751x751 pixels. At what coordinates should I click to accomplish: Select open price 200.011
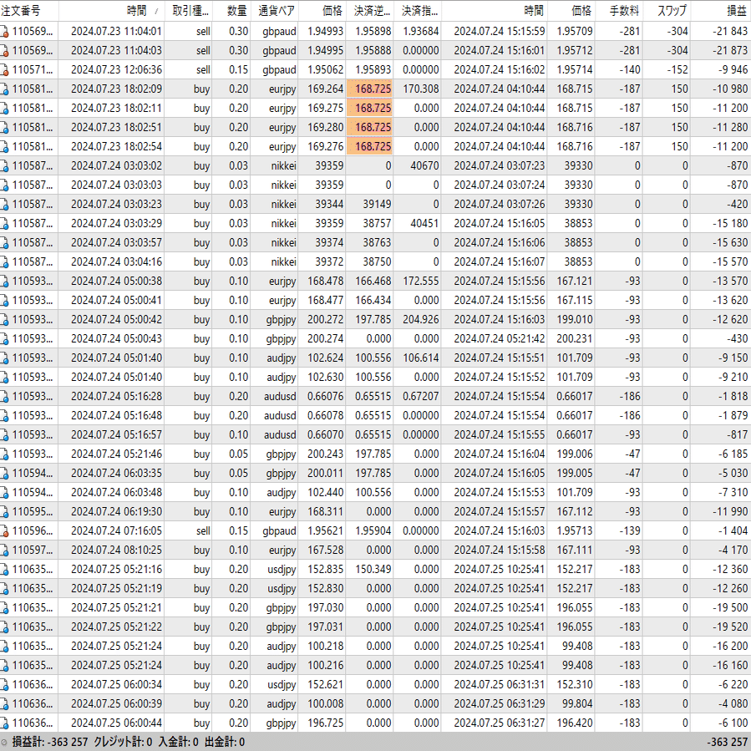325,473
